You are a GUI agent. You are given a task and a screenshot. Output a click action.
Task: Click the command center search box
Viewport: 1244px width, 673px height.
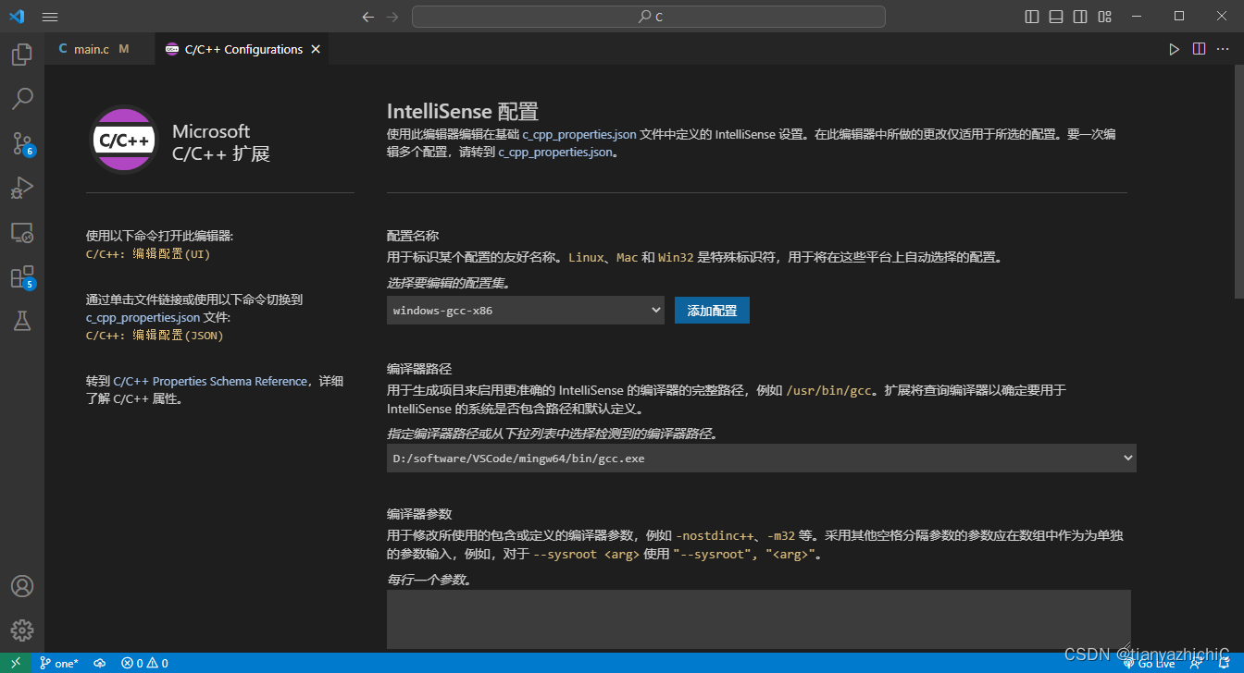[x=649, y=17]
